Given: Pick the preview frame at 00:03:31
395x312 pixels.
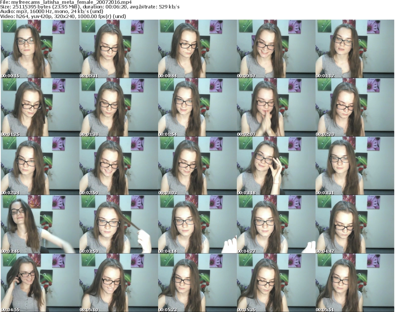Looking at the screenshot, I should click(355, 166).
